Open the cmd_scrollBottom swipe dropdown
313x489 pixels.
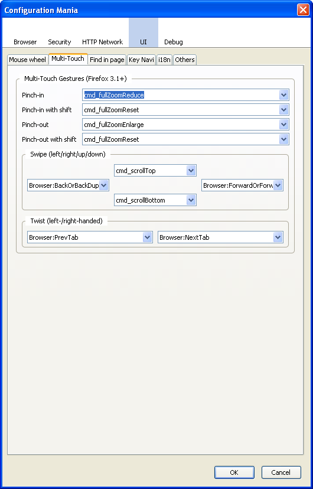(191, 200)
